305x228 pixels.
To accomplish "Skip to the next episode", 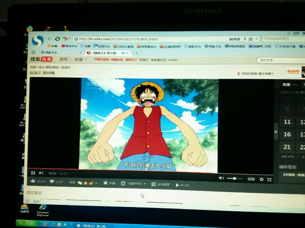I will pyautogui.click(x=41, y=173).
